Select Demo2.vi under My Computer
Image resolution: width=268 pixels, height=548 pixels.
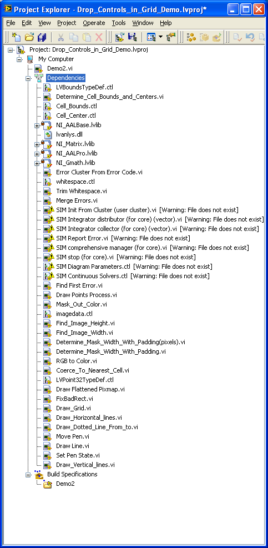(x=60, y=68)
